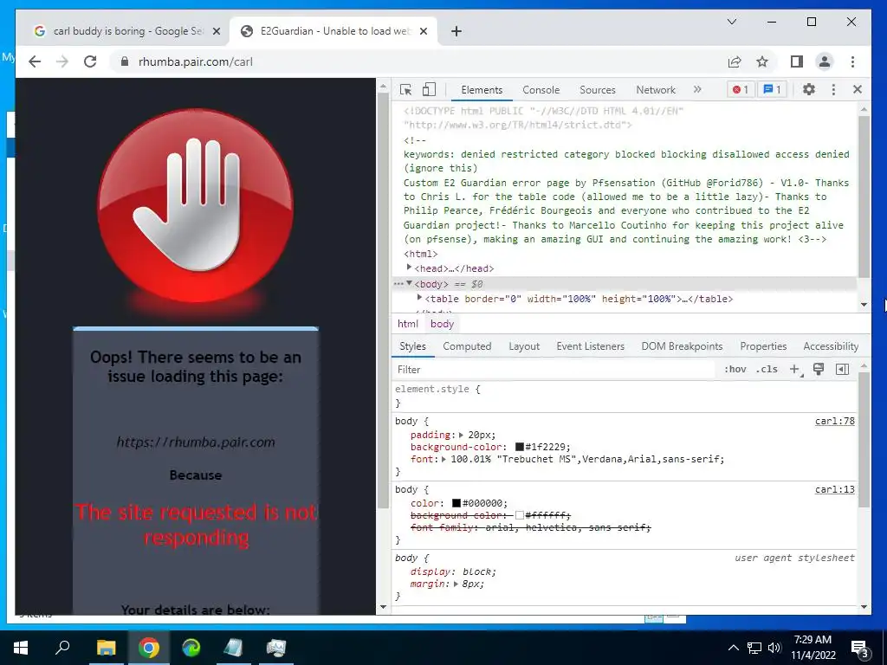887x665 pixels.
Task: Open the Windows Start menu
Action: (x=21, y=648)
